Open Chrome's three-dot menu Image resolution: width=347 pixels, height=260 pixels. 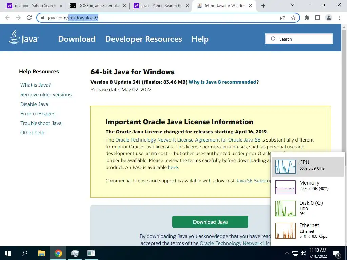click(340, 18)
